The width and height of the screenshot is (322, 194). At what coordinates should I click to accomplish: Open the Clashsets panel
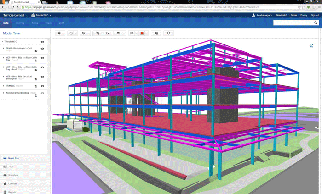pyautogui.click(x=13, y=183)
